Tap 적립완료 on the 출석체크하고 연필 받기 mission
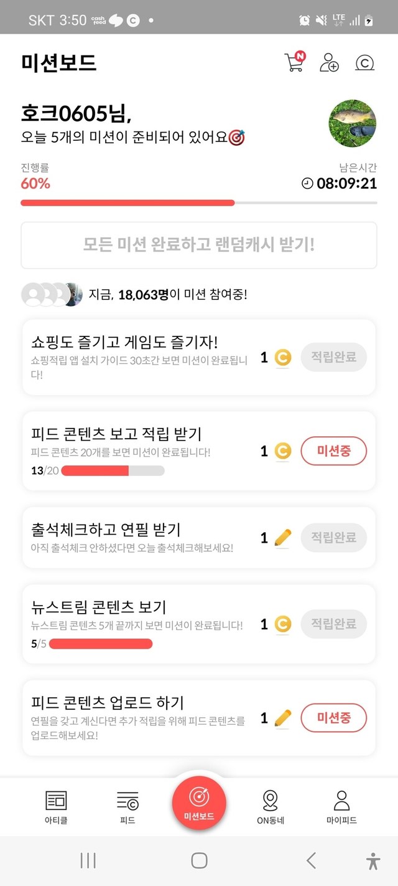This screenshot has height=886, width=398. click(x=333, y=537)
